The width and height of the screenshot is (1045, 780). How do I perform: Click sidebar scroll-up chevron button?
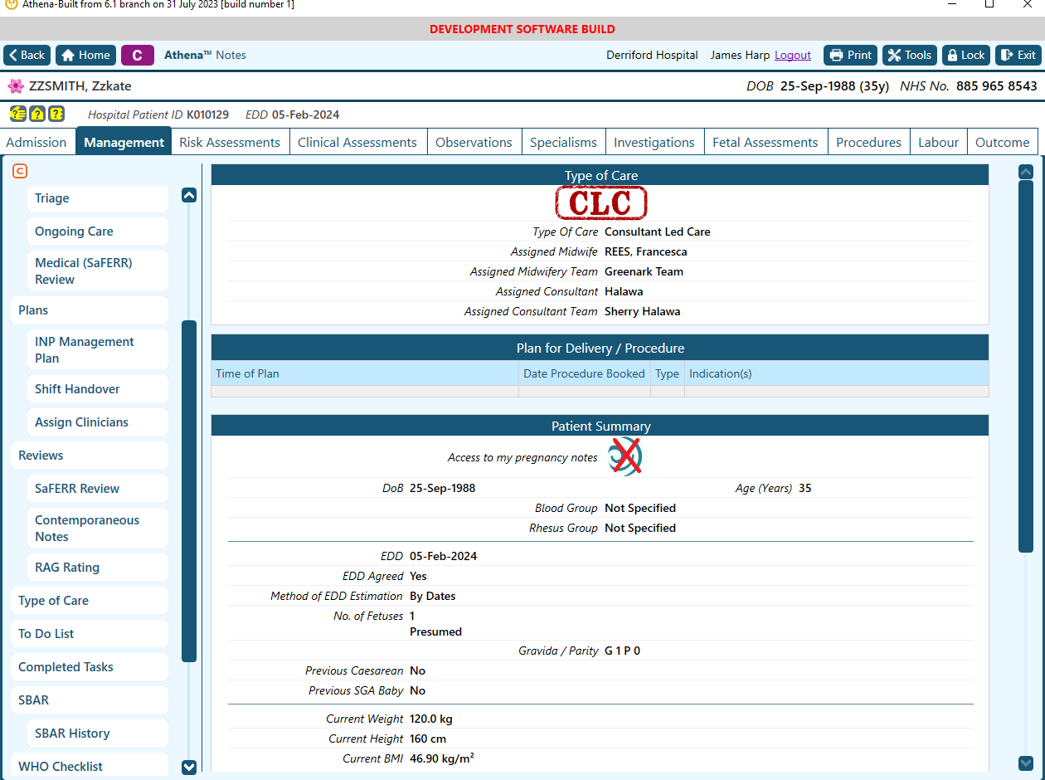click(189, 195)
